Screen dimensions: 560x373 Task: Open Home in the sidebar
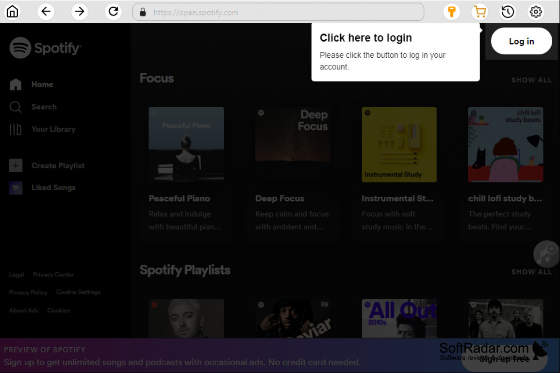pos(43,84)
